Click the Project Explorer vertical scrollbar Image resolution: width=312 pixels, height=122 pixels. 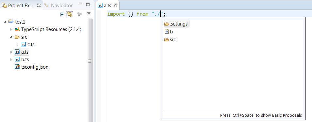click(90, 70)
